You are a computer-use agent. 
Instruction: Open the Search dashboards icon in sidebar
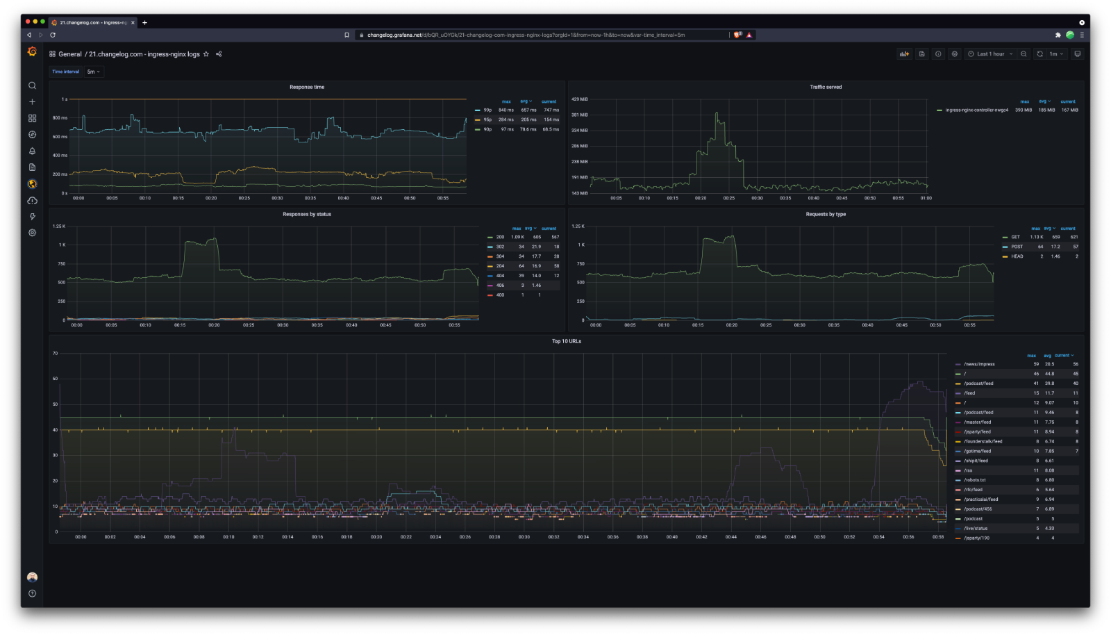32,85
